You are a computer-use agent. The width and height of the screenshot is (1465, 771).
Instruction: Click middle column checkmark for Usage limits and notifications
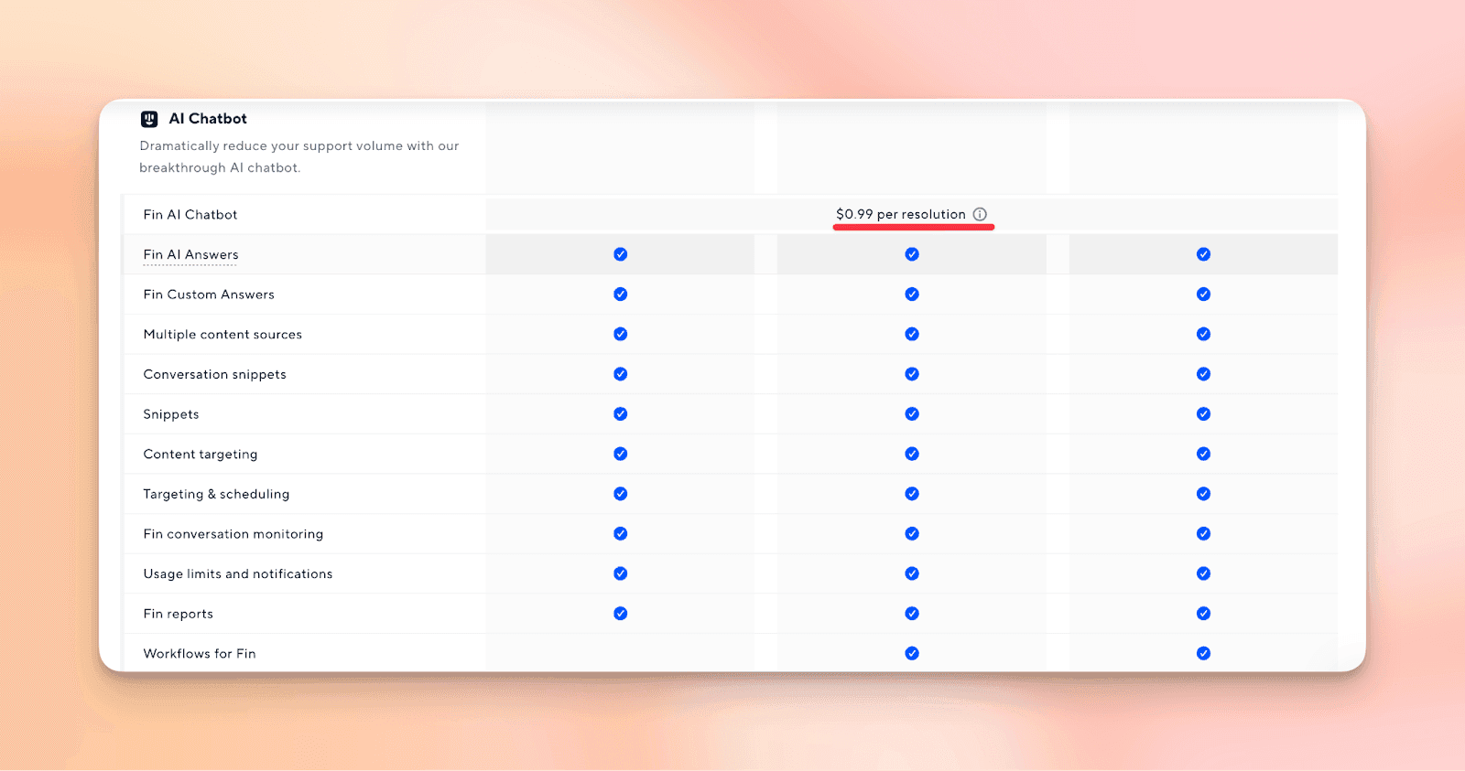point(912,573)
